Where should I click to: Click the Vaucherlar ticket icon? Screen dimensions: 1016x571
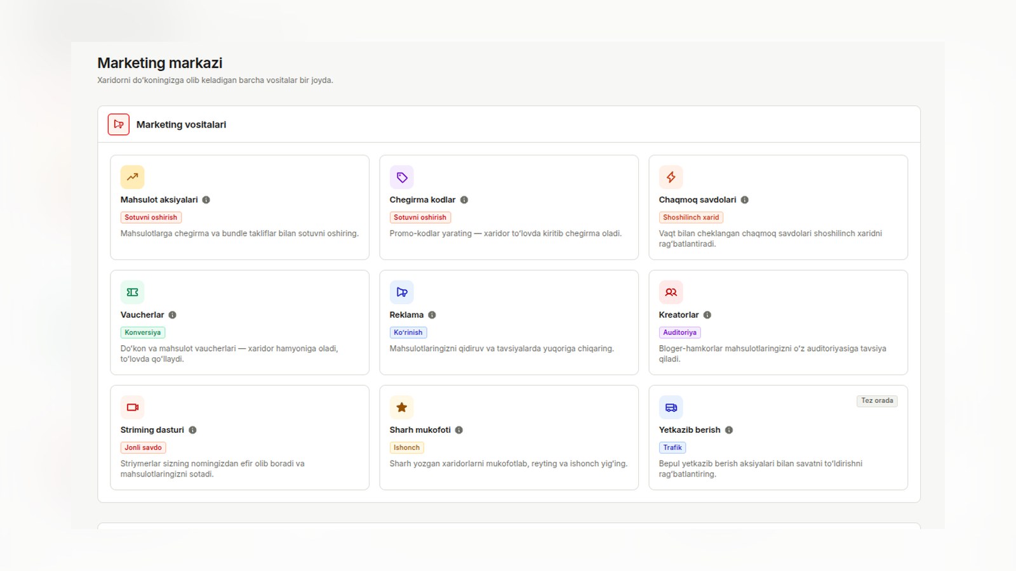pos(132,292)
